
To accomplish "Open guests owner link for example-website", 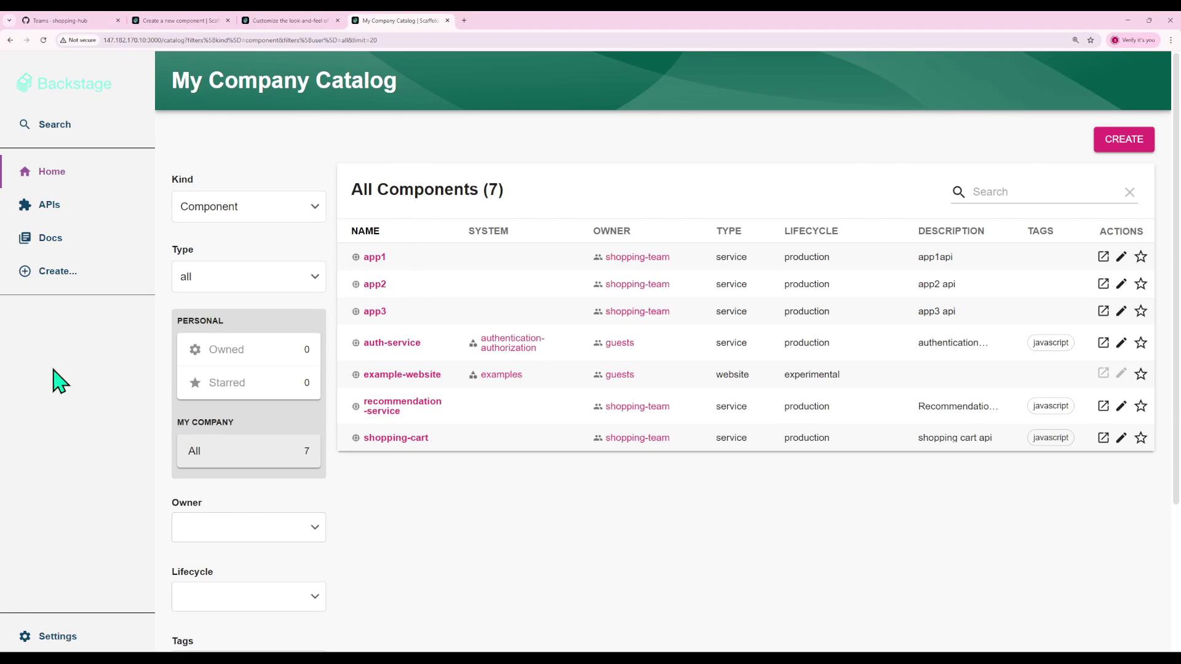I will [619, 374].
